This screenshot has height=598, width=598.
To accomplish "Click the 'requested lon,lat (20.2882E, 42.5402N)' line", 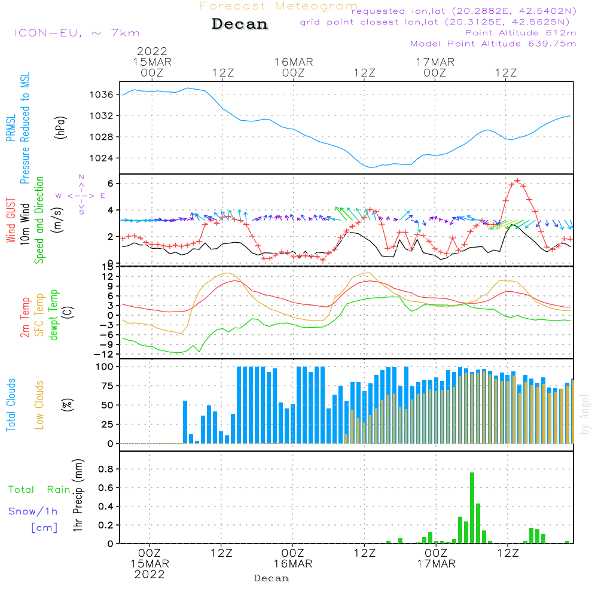I will point(464,11).
